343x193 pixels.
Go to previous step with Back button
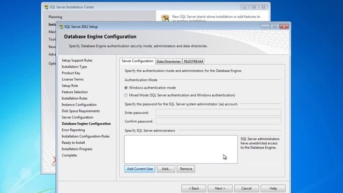point(193,188)
